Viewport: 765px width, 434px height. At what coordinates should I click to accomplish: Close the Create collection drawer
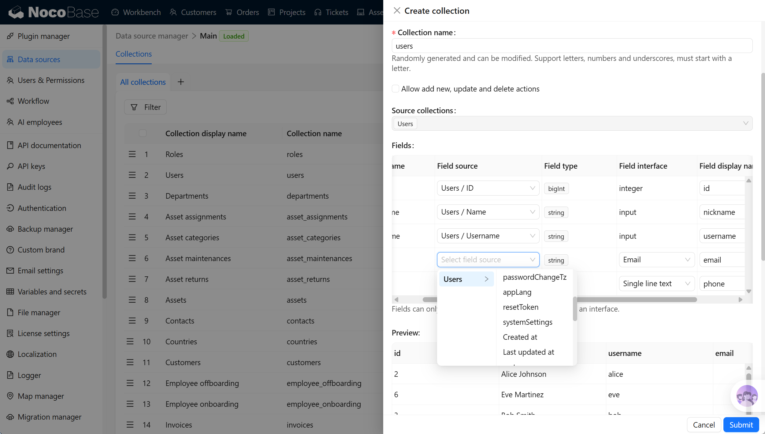tap(397, 11)
